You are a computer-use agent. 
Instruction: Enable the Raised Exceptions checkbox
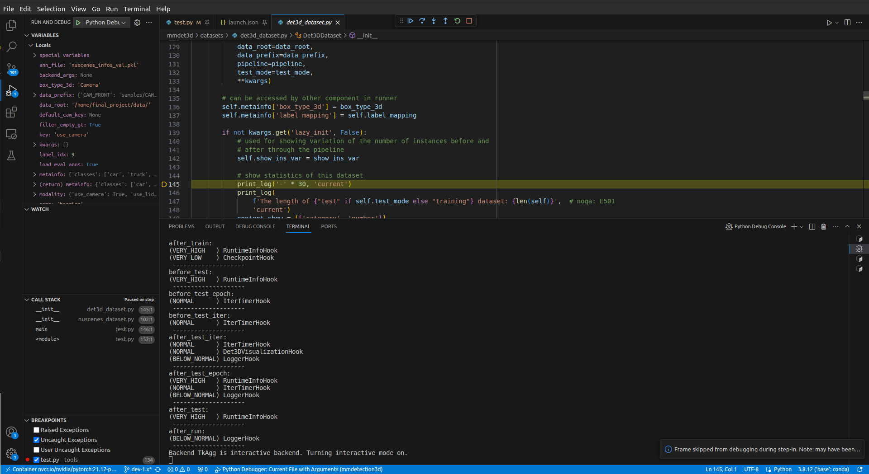point(36,430)
